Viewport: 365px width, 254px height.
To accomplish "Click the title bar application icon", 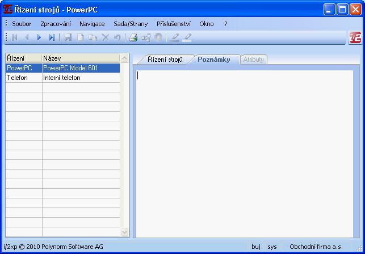I will [x=8, y=9].
